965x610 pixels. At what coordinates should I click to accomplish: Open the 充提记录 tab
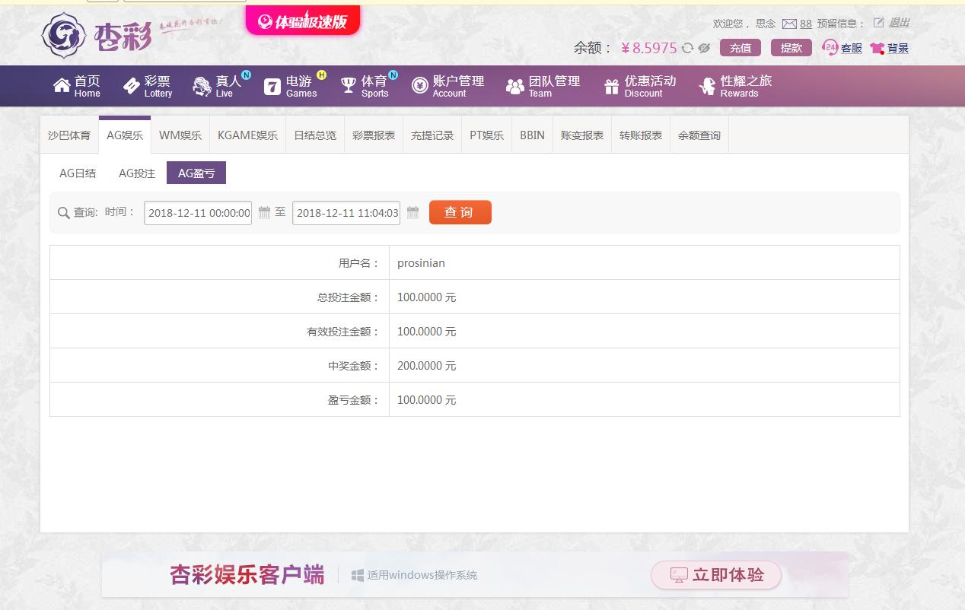(432, 135)
